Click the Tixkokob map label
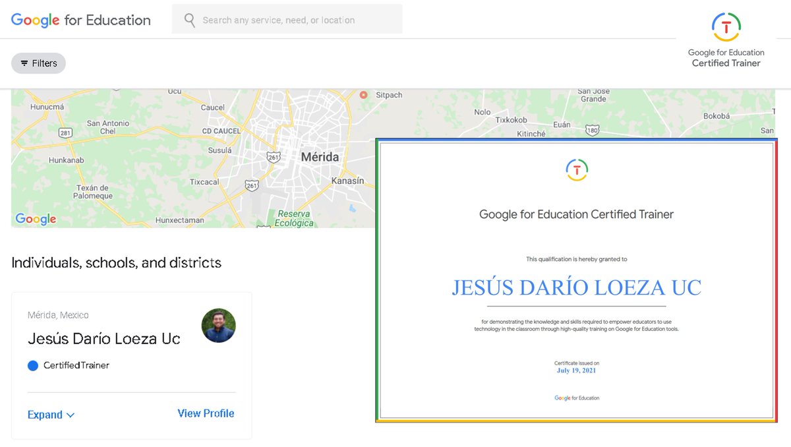 coord(512,121)
